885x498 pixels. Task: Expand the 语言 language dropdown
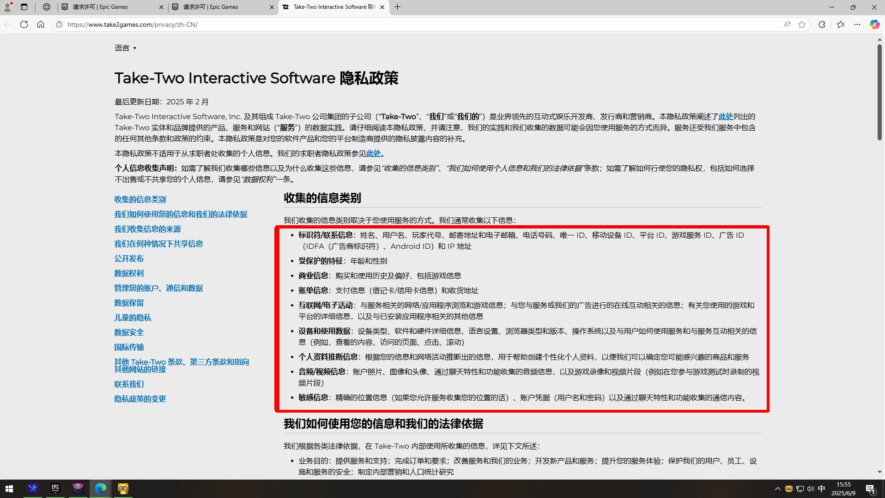point(126,48)
